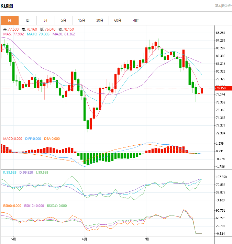232x244 pixels.
Task: Click the MA5 indicator value label
Action: (x=14, y=34)
